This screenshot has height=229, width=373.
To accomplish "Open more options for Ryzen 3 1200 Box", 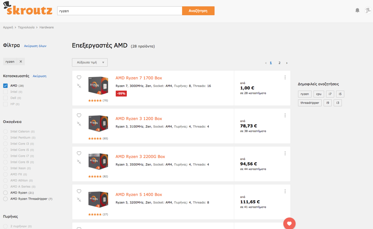I will point(285,115).
